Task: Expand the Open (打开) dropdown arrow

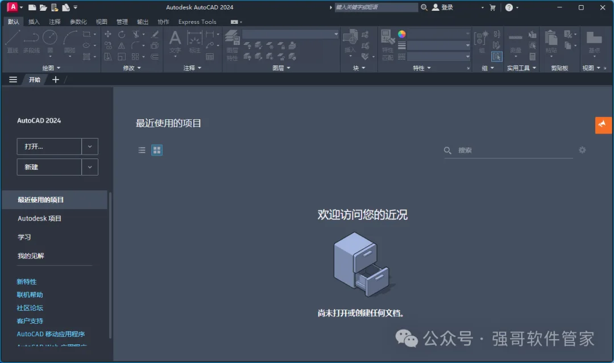Action: click(x=90, y=147)
